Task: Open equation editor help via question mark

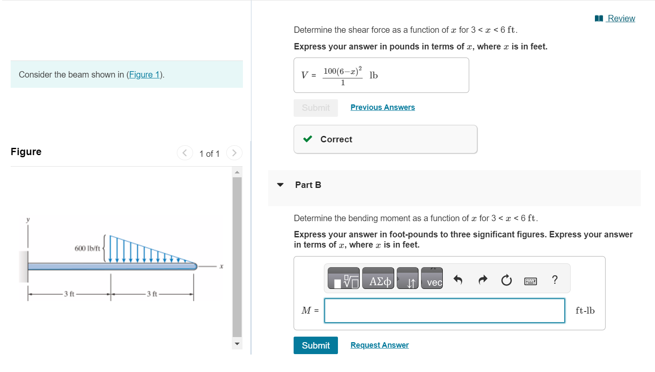Action: (554, 278)
